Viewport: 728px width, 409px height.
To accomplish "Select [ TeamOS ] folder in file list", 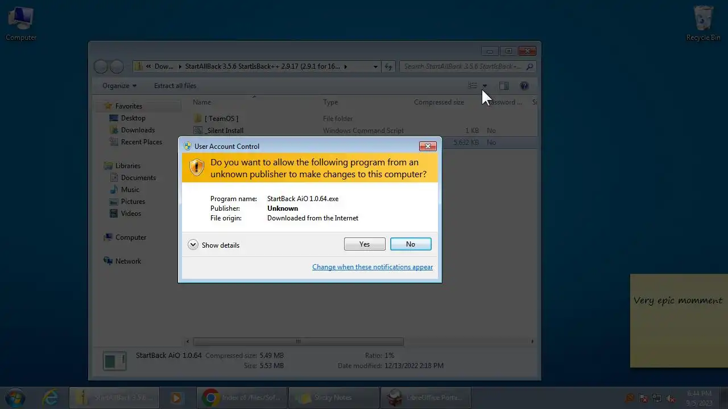I will tap(221, 118).
